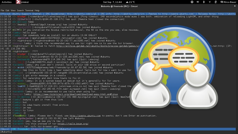Viewport: 238px width, 134px height.
Task: Click the "applelam" nickname in join line
Action: click(x=23, y=38)
